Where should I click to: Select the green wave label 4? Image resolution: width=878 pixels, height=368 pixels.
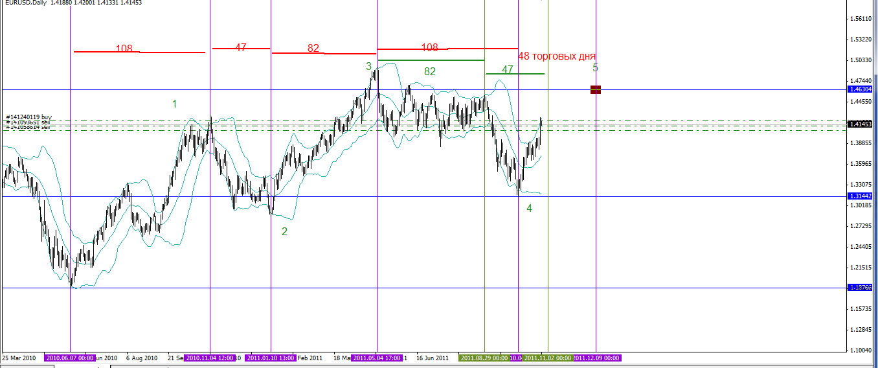coord(529,208)
